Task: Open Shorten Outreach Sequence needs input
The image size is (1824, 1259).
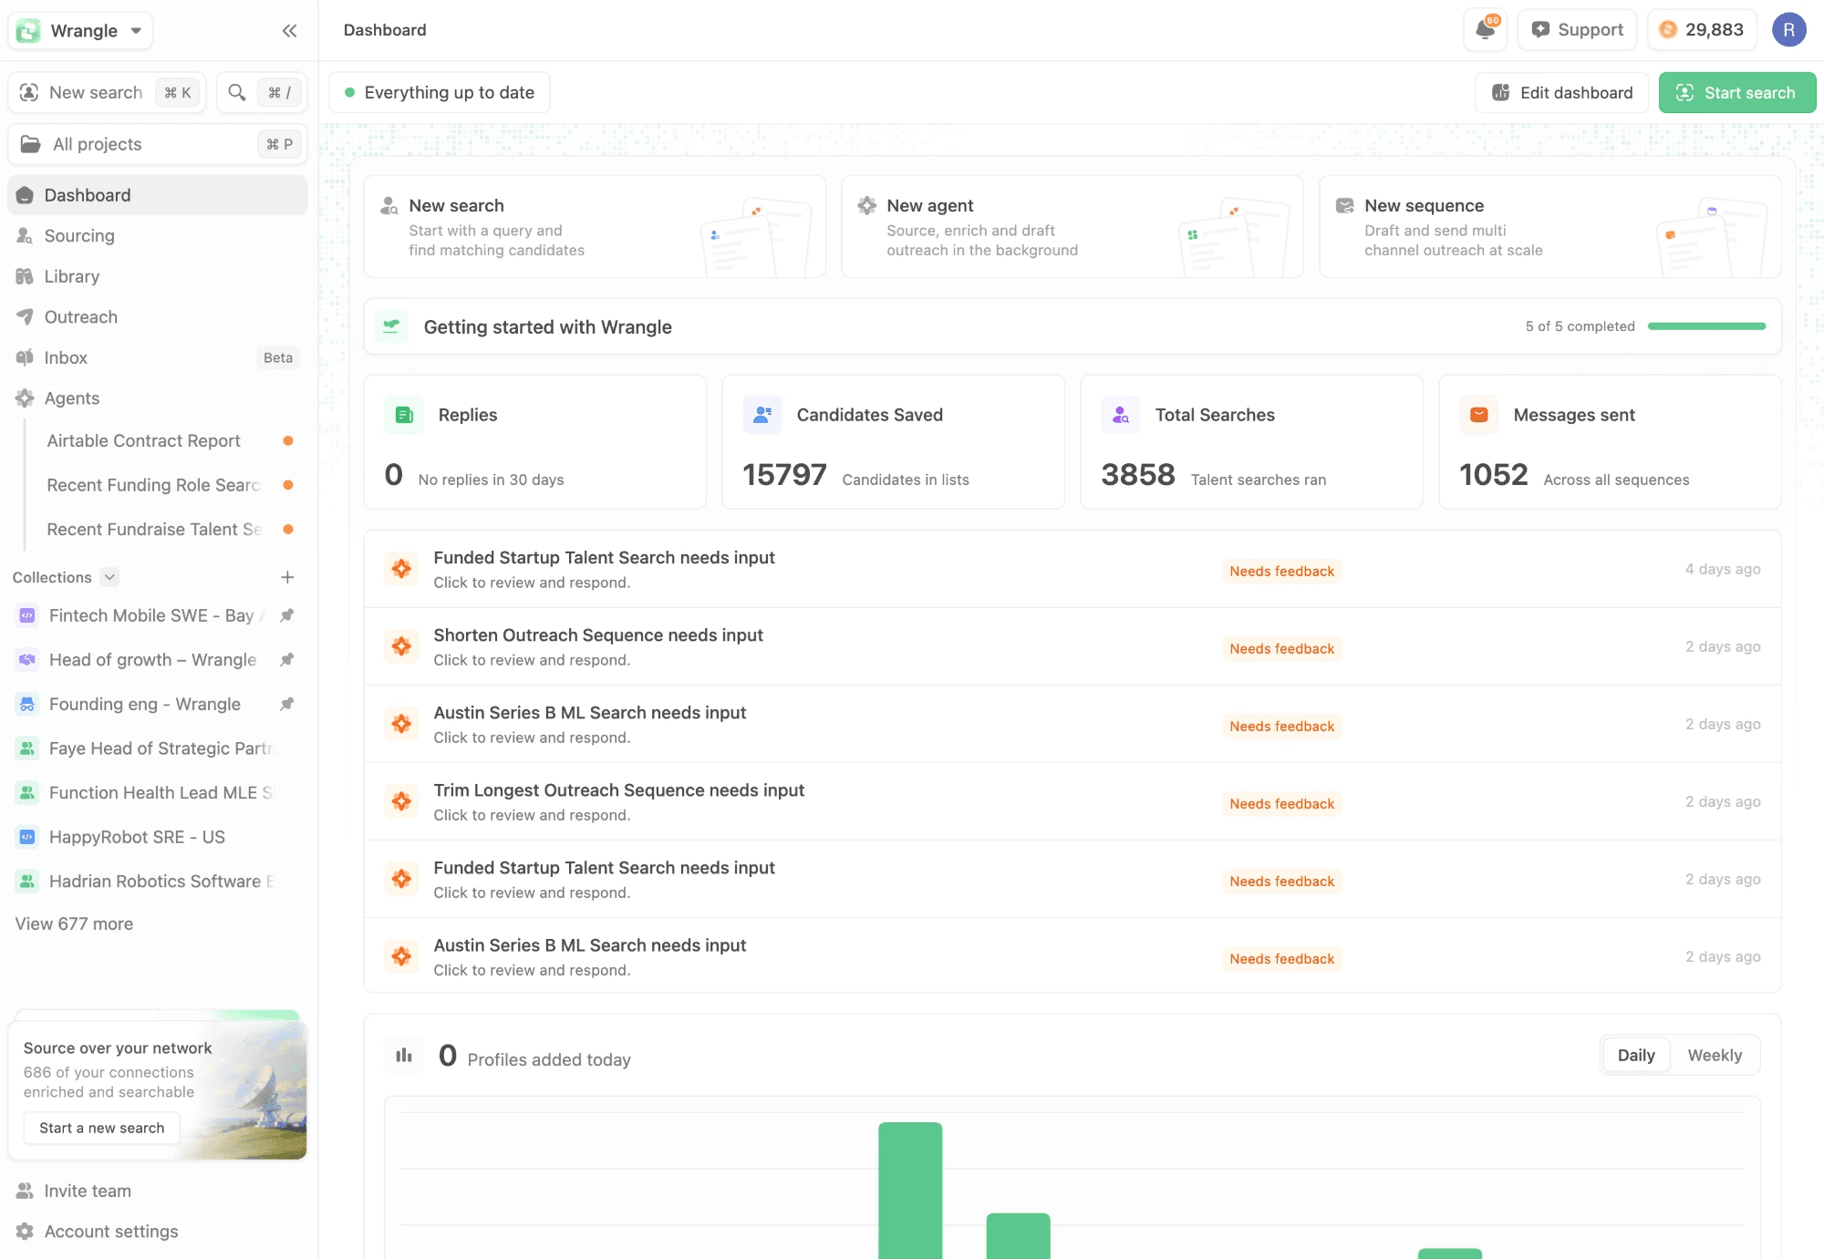Action: [x=1073, y=646]
